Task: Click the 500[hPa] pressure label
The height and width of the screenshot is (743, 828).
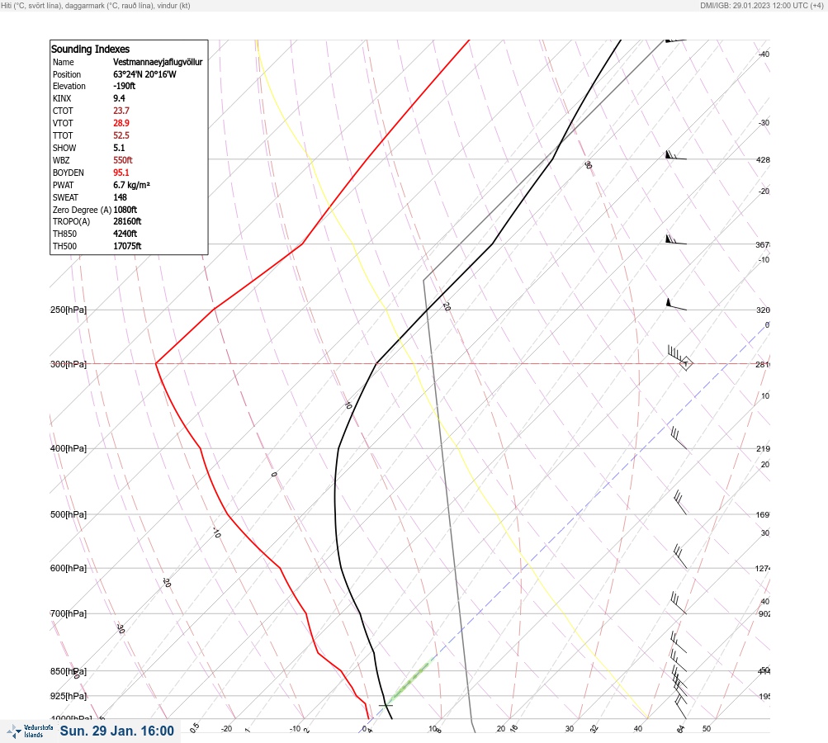Action: [69, 514]
